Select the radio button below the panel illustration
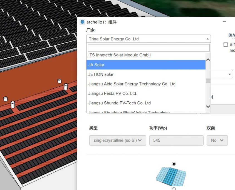The height and width of the screenshot is (190, 235). pos(174,189)
